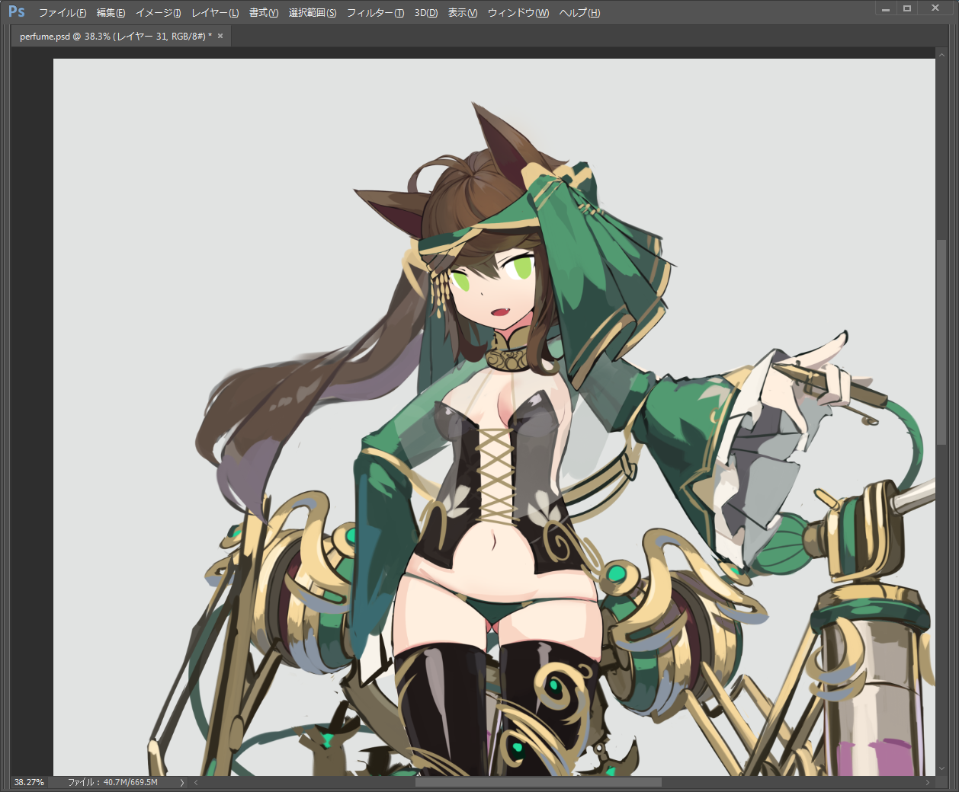This screenshot has width=959, height=792.
Task: Click the Photoshop Ps logo icon
Action: coord(16,11)
